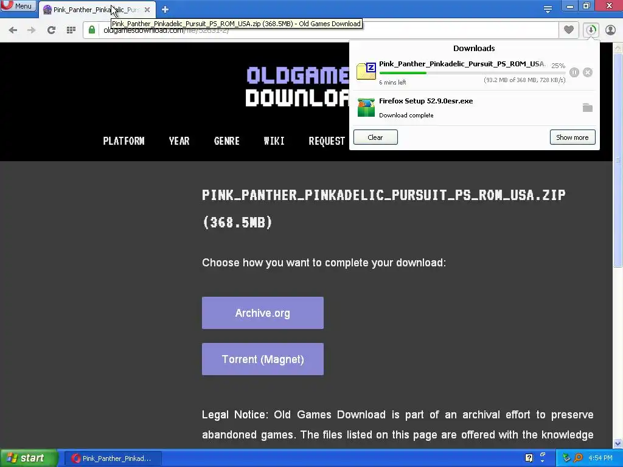Open the tab menu icon in title bar

pyautogui.click(x=548, y=10)
